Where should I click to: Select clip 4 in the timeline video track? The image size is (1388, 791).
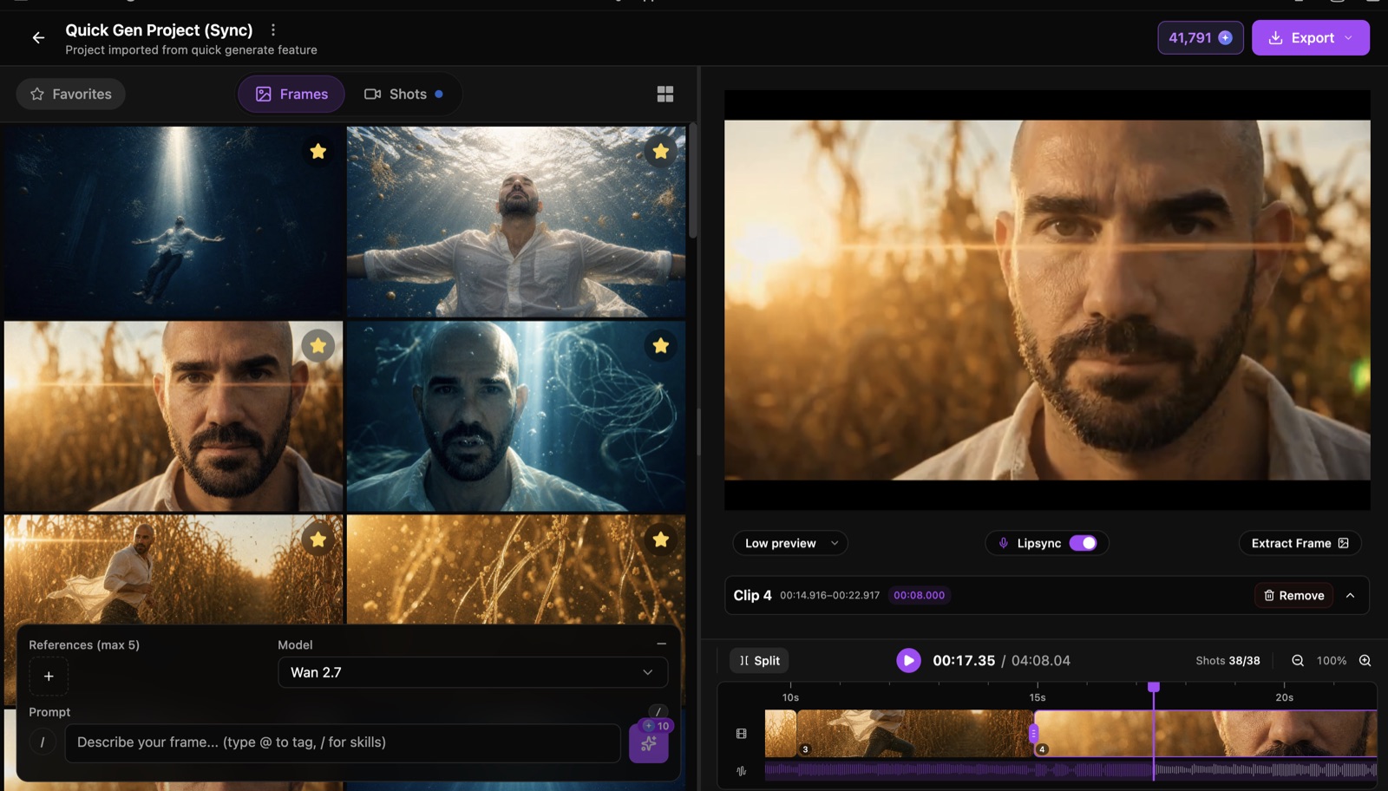point(1206,734)
